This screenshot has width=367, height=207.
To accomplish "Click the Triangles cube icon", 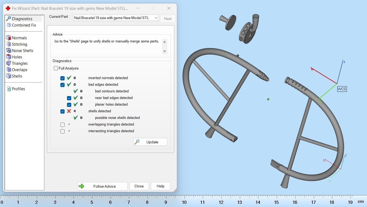I will tap(8, 63).
